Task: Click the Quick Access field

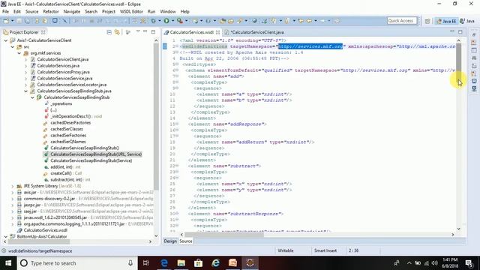Action: (x=402, y=21)
